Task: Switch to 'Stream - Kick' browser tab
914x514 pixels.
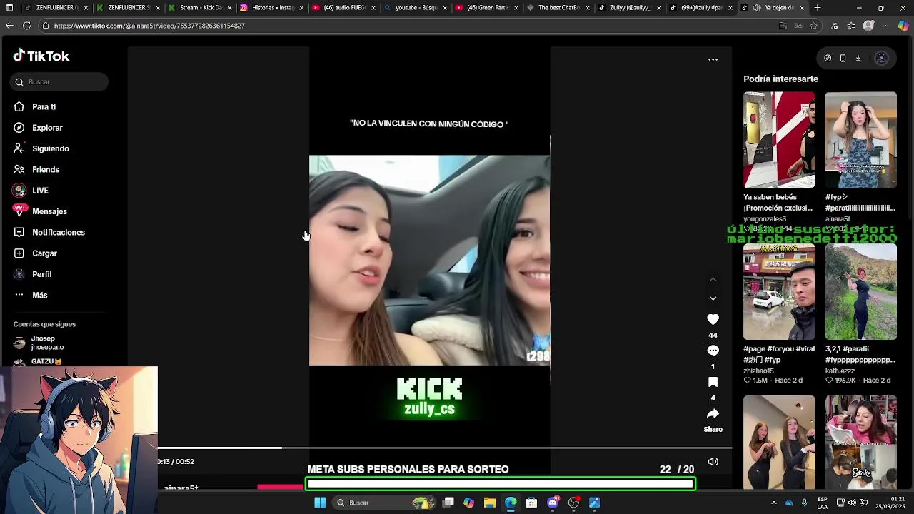Action: pyautogui.click(x=200, y=8)
